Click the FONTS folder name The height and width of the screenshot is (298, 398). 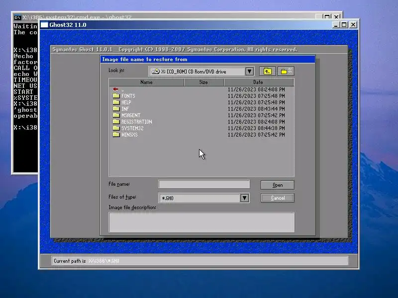pos(128,96)
